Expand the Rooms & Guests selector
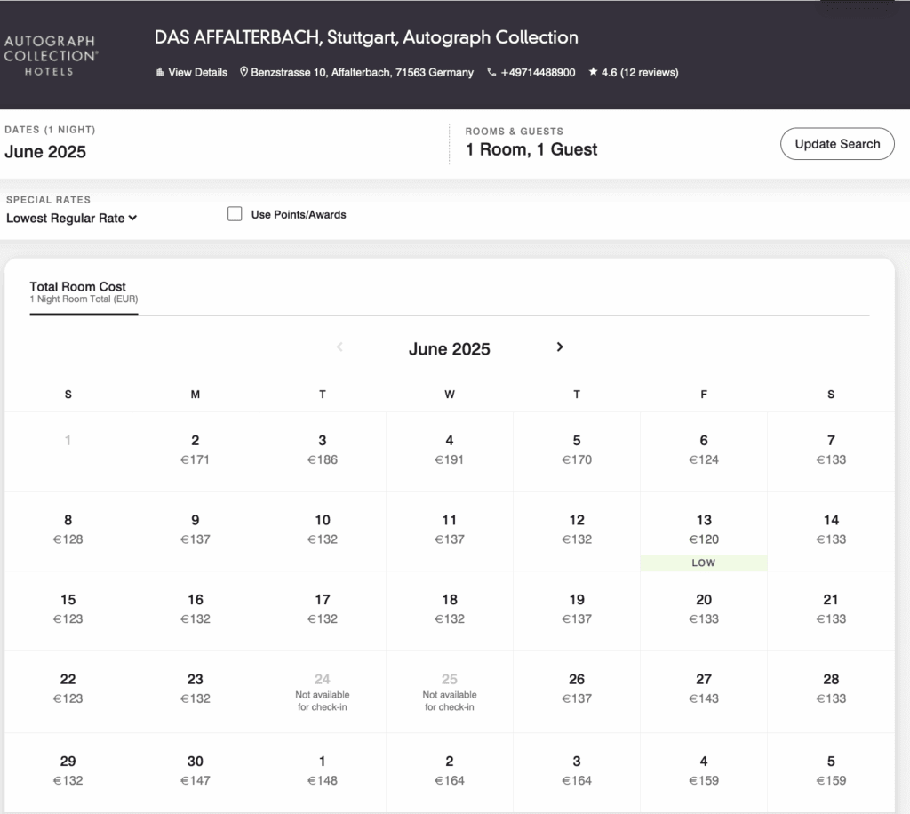The height and width of the screenshot is (814, 910). 531,149
